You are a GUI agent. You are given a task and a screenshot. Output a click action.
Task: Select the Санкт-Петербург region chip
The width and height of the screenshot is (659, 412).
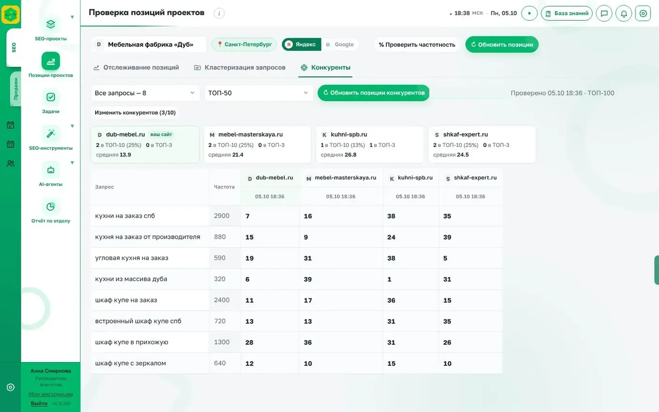point(244,44)
